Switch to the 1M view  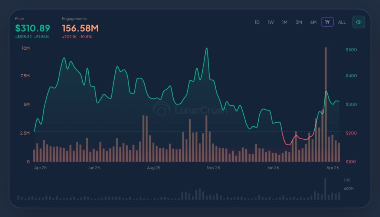click(x=284, y=22)
